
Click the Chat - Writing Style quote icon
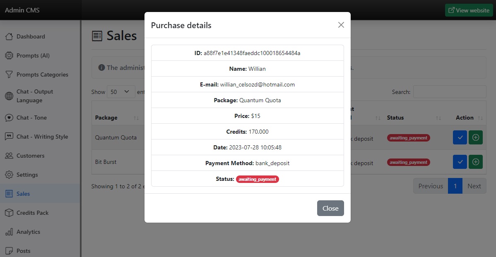click(9, 137)
